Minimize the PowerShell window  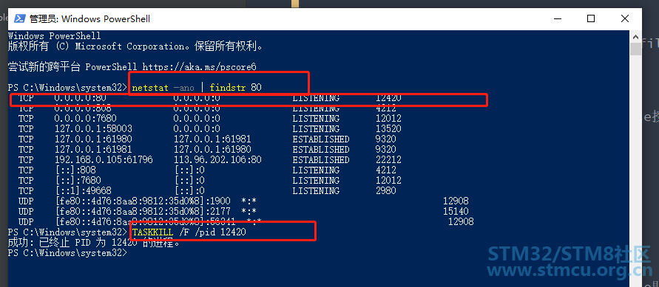click(x=558, y=19)
